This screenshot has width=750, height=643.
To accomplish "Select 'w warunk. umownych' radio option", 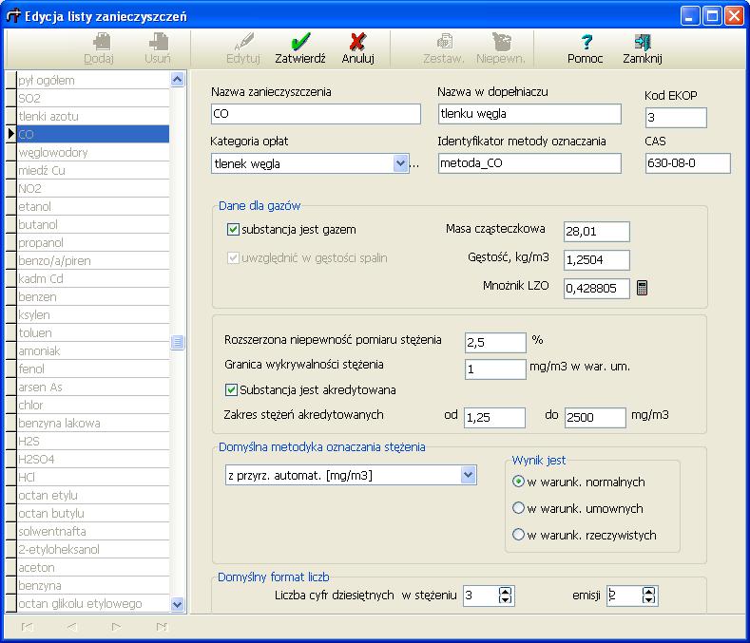I will pos(518,508).
